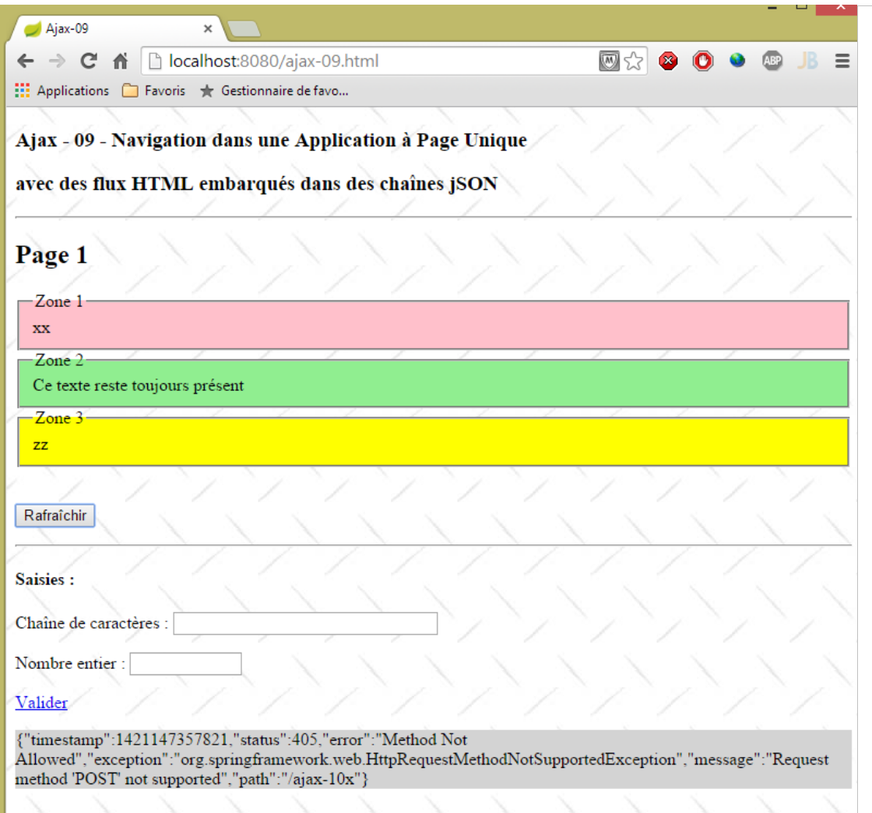
Task: Bookmark this page with the star icon
Action: 634,61
